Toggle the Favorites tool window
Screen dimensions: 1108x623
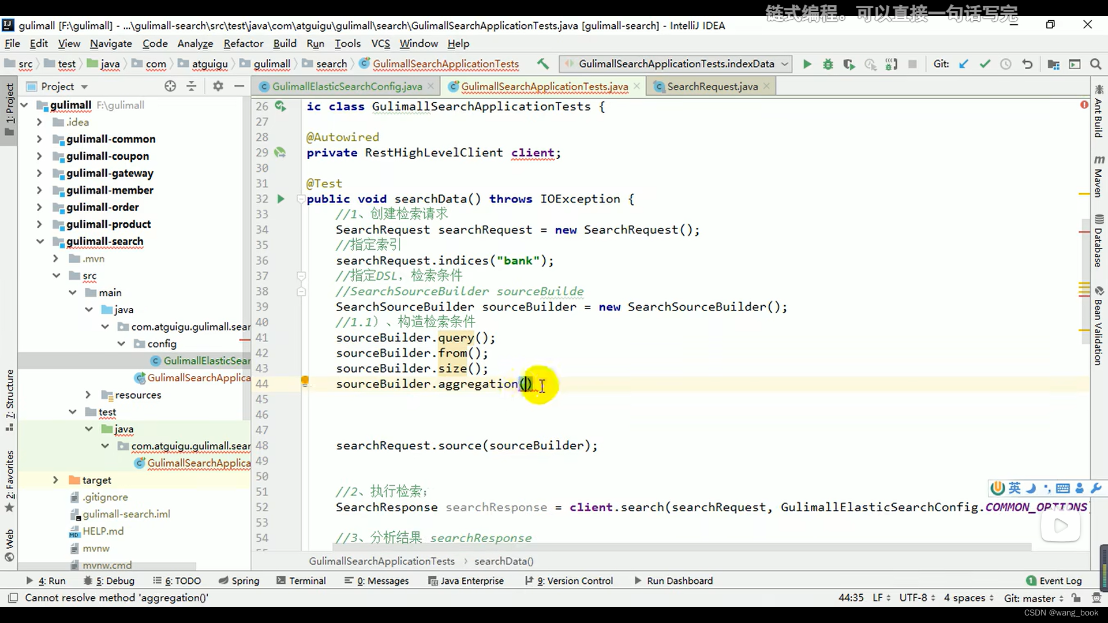9,481
